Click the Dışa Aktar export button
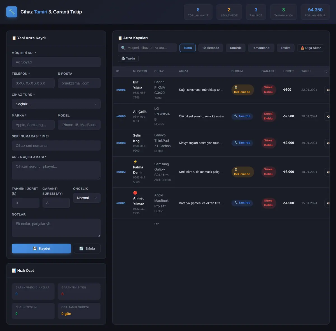This screenshot has height=331, width=336. coord(311,48)
